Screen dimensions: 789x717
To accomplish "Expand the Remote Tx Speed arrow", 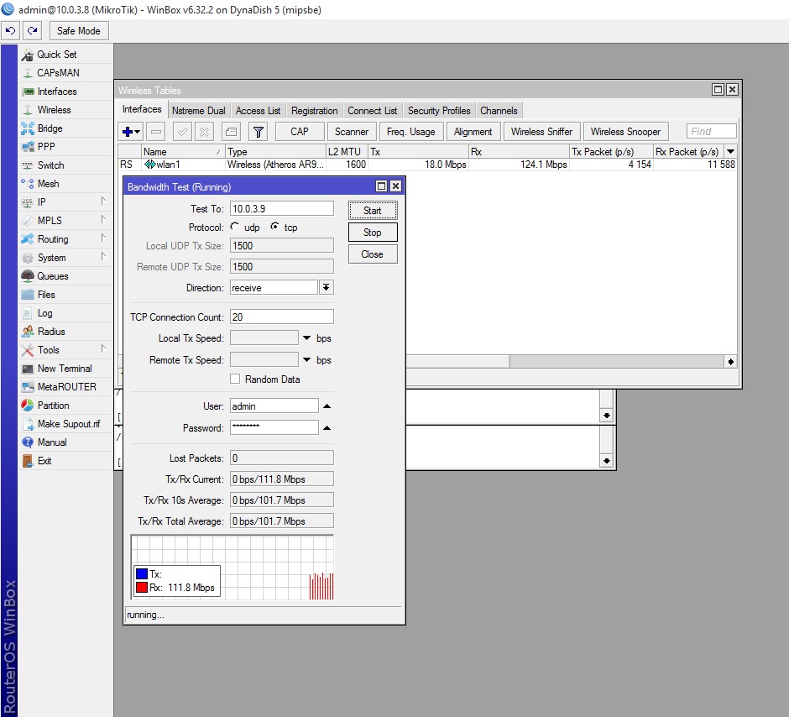I will 306,359.
